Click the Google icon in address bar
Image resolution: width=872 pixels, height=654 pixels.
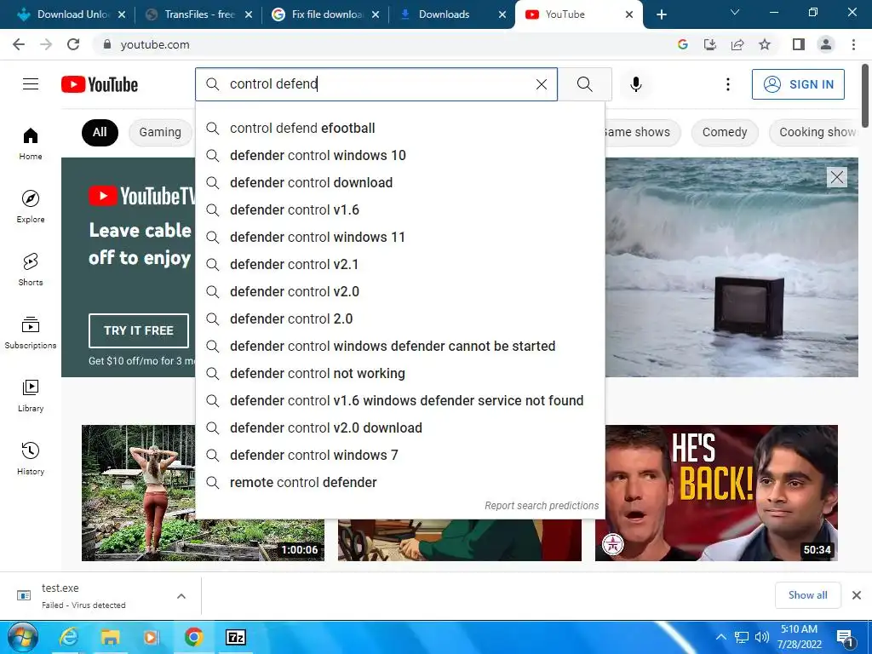coord(683,44)
